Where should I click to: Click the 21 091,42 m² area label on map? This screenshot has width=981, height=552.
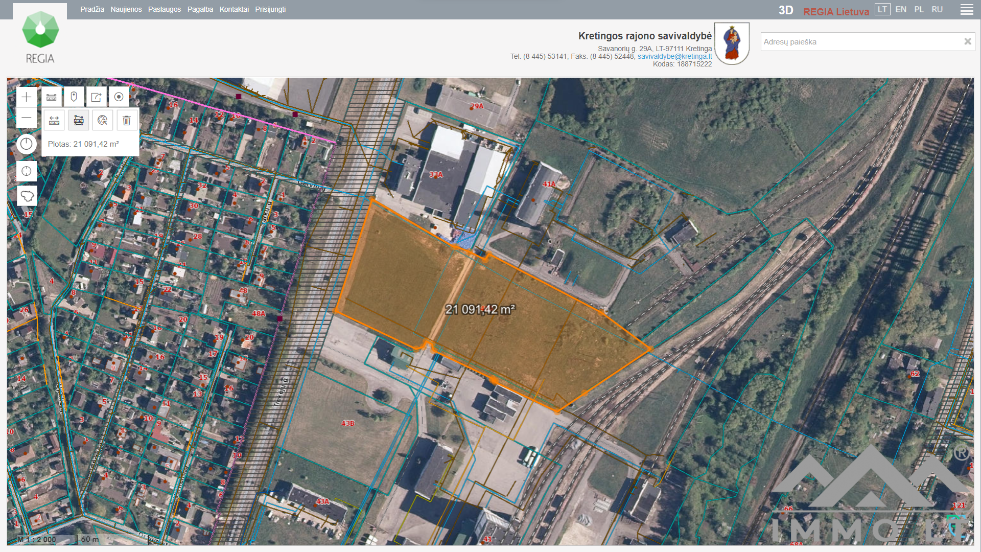pos(480,309)
